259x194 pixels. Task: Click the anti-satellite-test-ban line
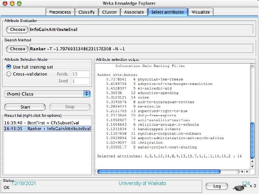pyautogui.click(x=148, y=120)
